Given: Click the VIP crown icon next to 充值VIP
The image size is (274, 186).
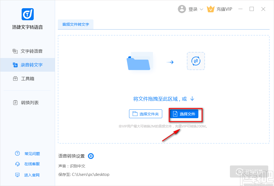Looking at the screenshot, I should [x=211, y=9].
